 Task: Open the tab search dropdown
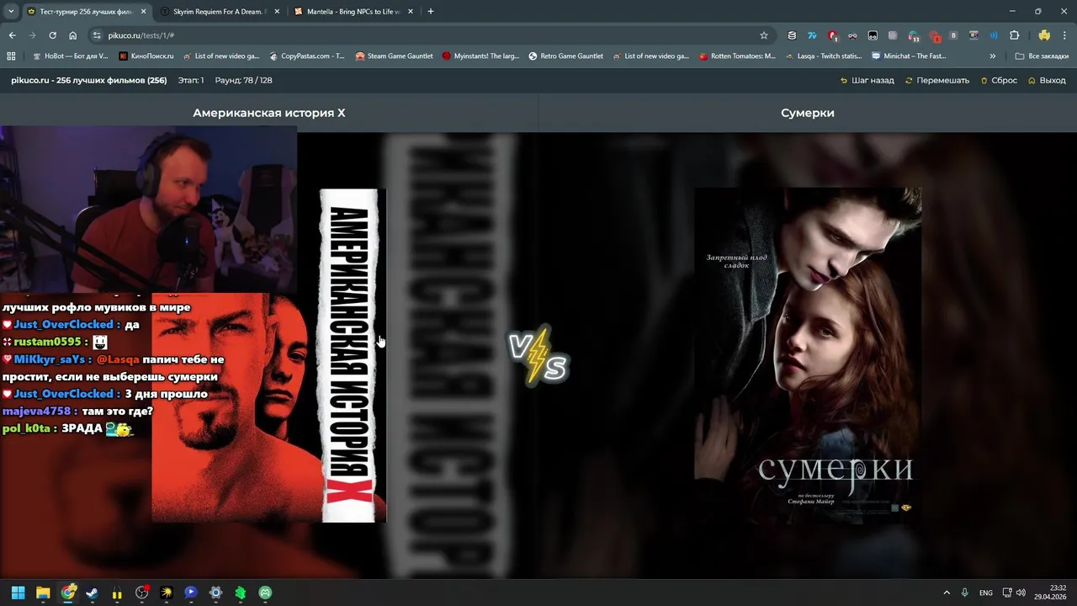tap(11, 12)
